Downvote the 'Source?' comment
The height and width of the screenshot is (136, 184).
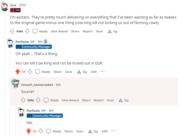pos(38,100)
